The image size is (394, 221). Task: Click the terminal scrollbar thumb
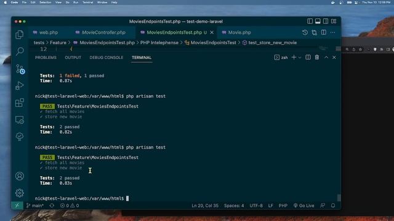pyautogui.click(x=339, y=198)
